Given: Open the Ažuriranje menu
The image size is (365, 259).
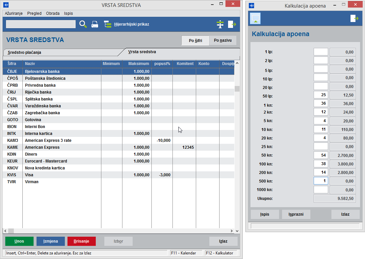Looking at the screenshot, I should 14,13.
